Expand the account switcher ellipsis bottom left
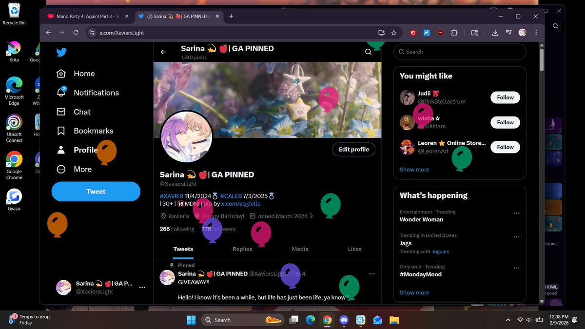Screen dimensions: 585x329 click(x=142, y=288)
